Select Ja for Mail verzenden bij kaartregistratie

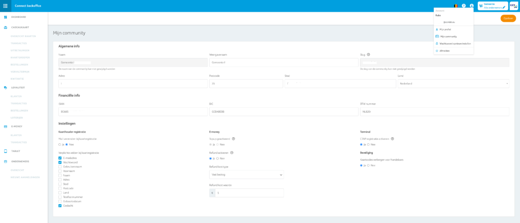coord(59,144)
